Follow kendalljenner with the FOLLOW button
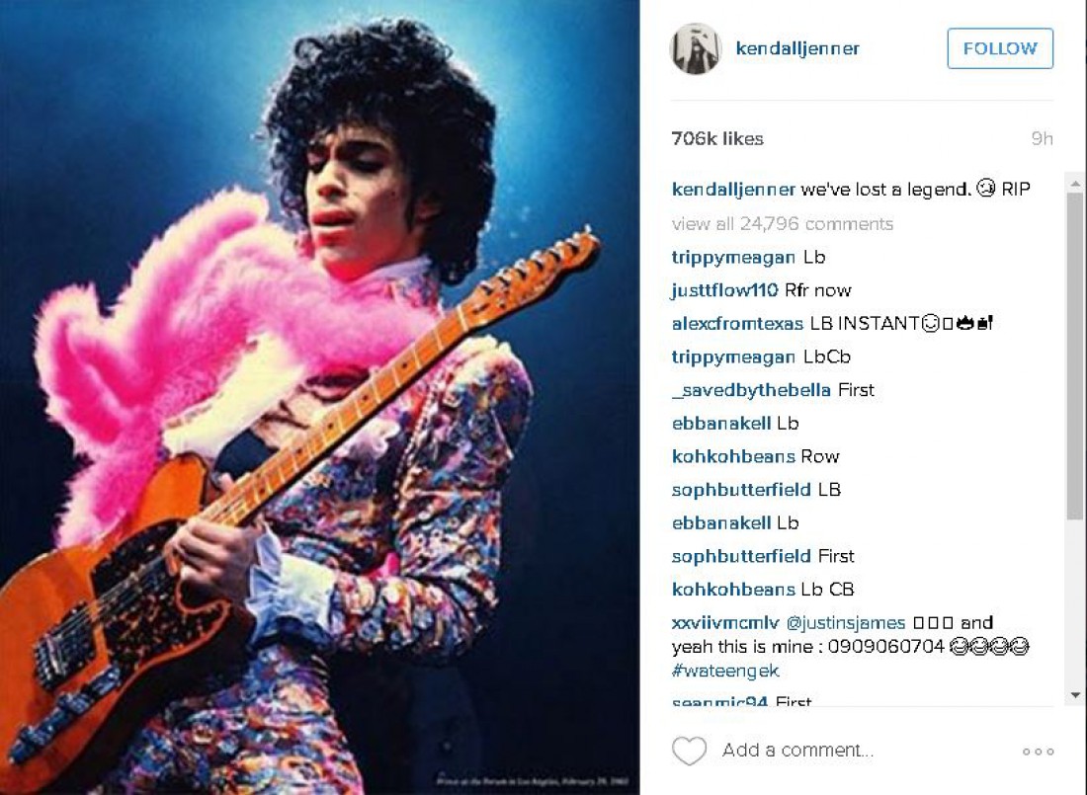The height and width of the screenshot is (795, 1087). pyautogui.click(x=1000, y=48)
